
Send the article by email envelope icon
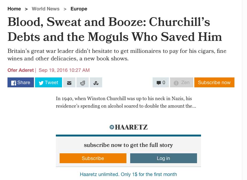(x=69, y=83)
